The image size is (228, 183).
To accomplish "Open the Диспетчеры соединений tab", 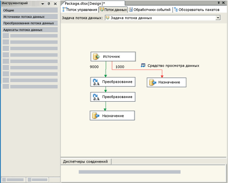I will [x=86, y=162].
